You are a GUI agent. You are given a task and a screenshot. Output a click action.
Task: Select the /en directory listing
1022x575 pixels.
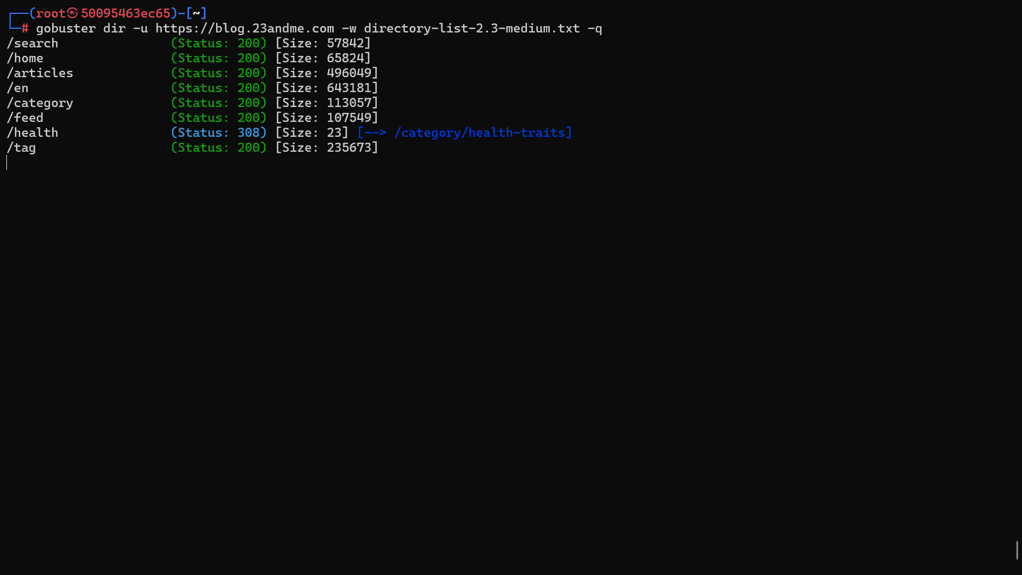point(18,88)
